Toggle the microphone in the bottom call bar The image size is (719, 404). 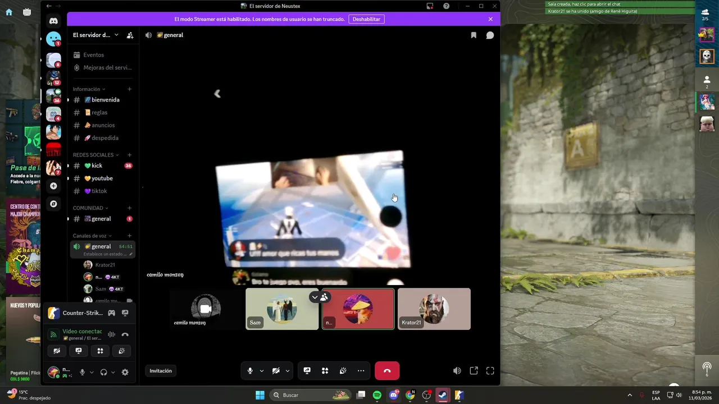(x=250, y=371)
